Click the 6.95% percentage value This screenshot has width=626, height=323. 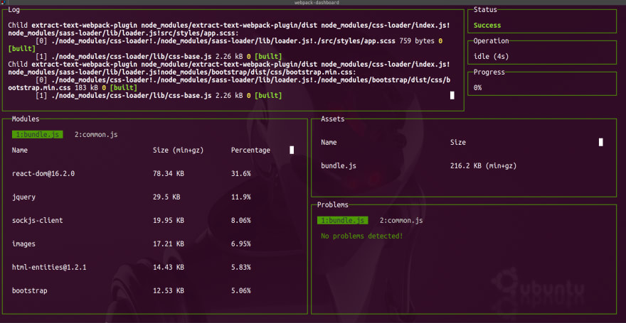(x=240, y=243)
